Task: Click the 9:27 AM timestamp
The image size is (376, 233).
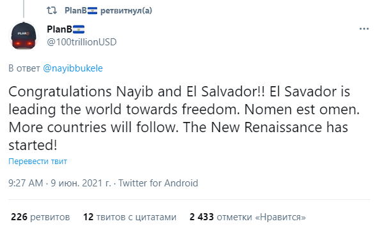Action: point(26,183)
